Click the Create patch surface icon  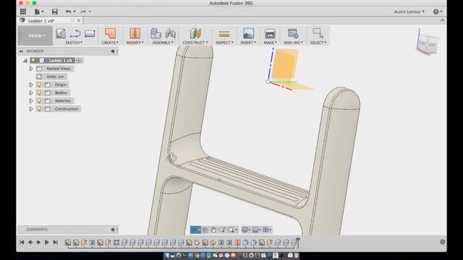110,33
